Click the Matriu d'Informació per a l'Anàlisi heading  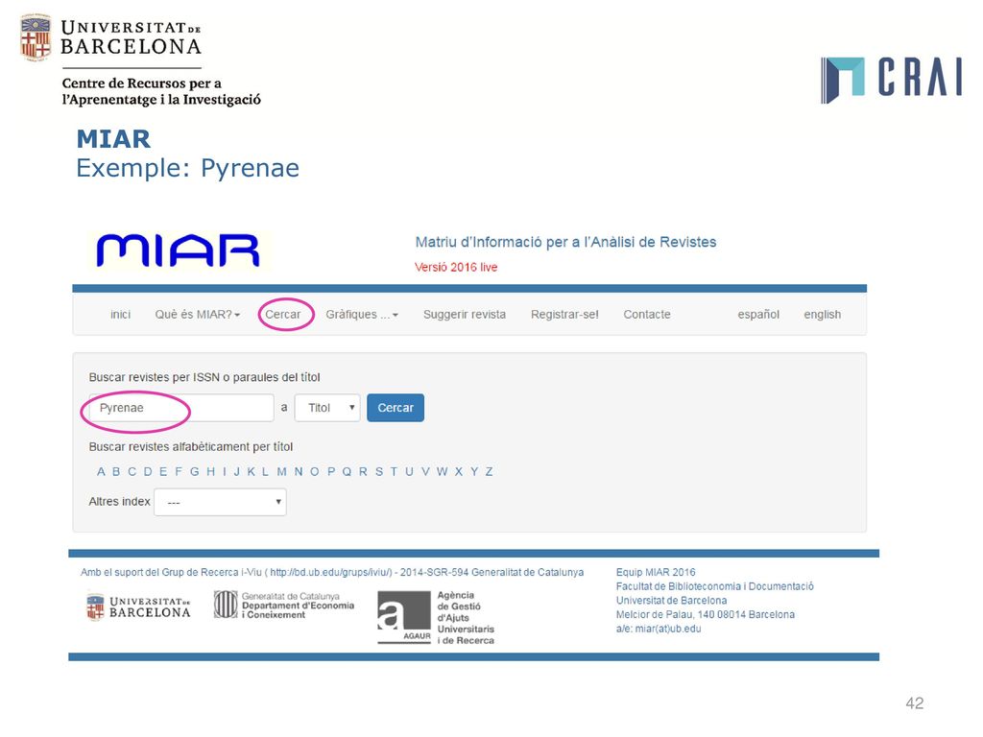click(565, 243)
